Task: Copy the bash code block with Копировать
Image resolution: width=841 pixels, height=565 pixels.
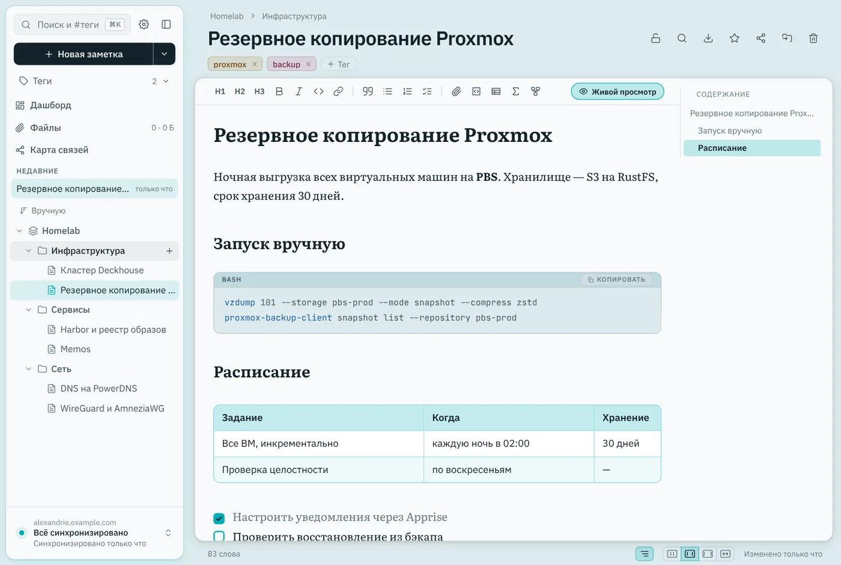Action: pos(616,279)
